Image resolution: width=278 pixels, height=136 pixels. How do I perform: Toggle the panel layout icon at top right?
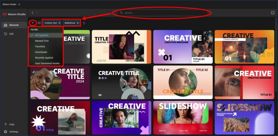(273, 13)
